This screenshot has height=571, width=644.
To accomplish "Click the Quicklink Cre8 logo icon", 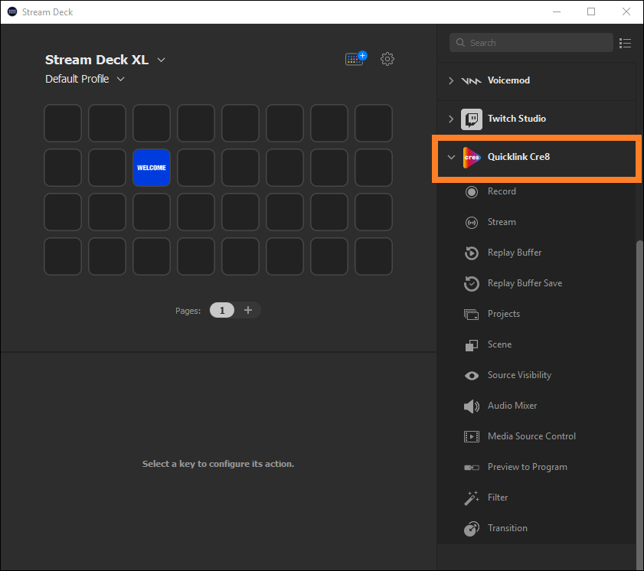I will [472, 157].
